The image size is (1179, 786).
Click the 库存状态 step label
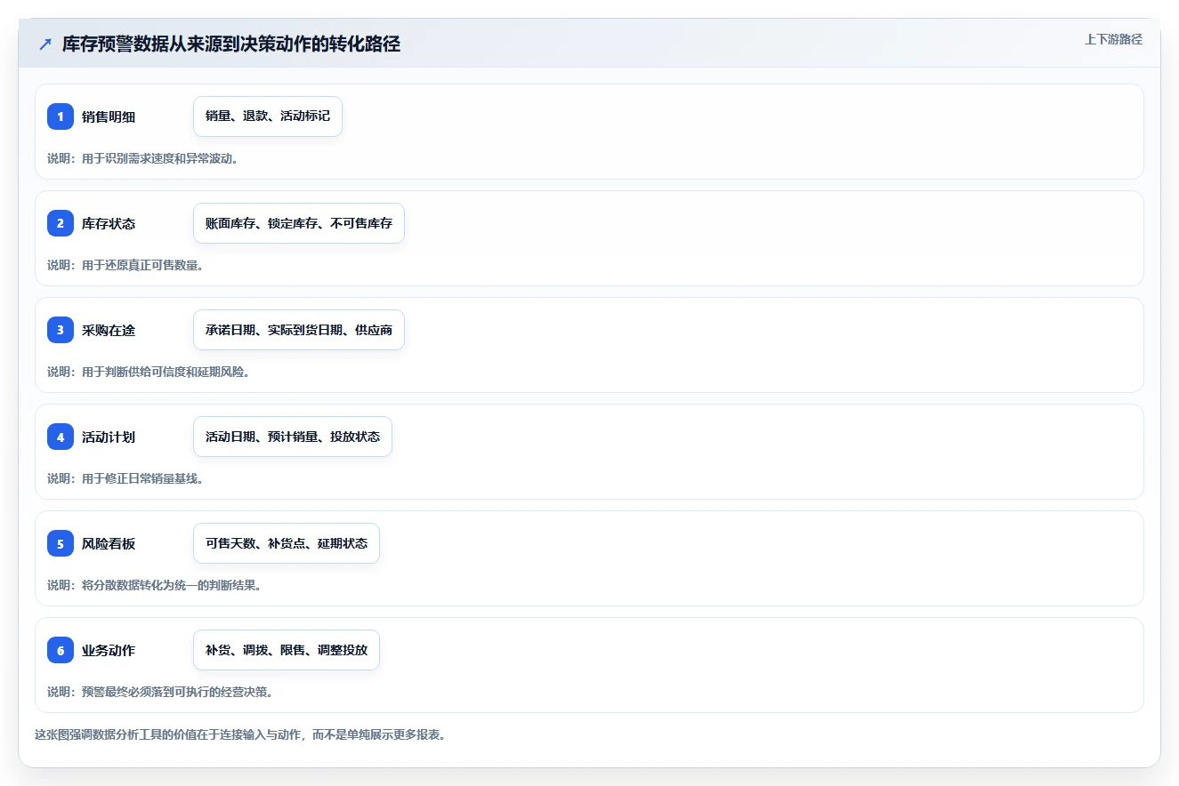point(109,223)
